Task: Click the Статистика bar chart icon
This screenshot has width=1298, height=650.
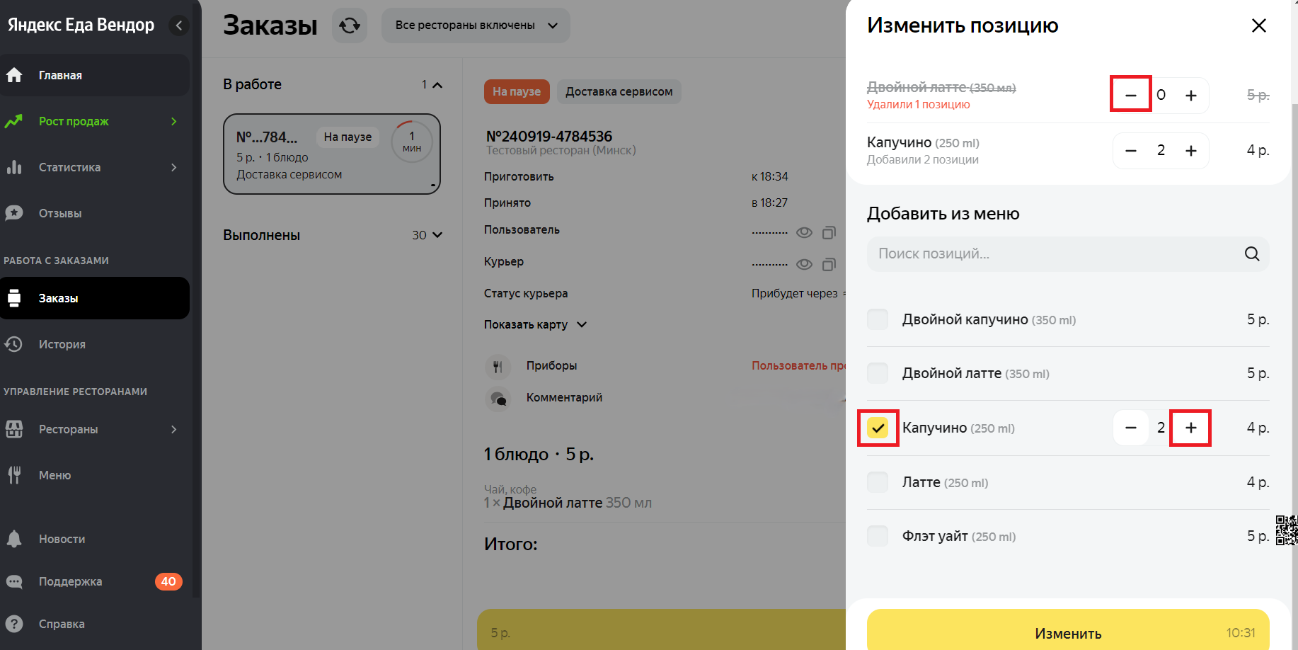Action: click(14, 167)
